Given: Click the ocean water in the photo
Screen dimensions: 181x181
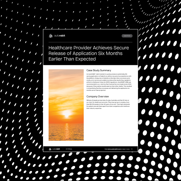Looking at the screenshot, I should (x=66, y=132).
